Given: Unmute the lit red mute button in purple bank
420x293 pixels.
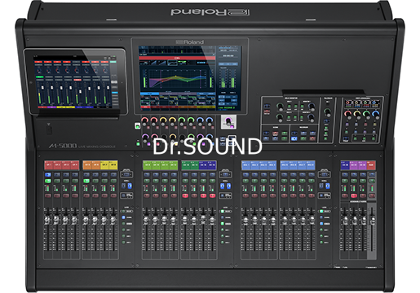Looking at the screenshot, I should click(354, 195).
